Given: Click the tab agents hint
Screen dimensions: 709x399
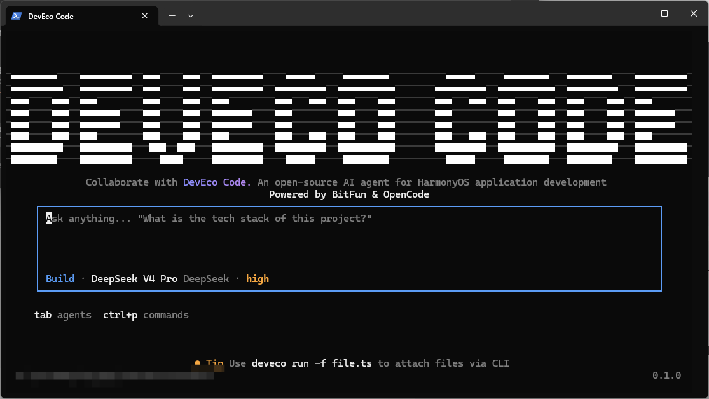Looking at the screenshot, I should point(63,315).
